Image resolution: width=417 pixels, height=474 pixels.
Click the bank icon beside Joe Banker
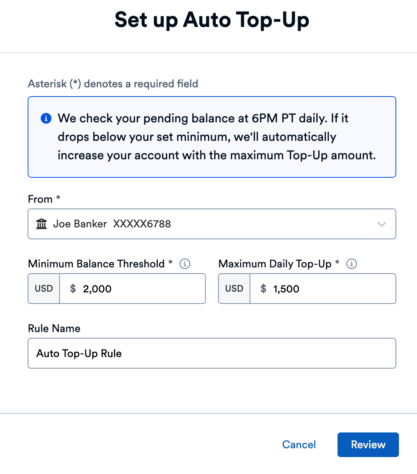coord(41,224)
